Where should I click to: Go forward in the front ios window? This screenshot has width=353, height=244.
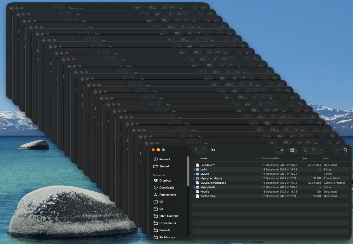(204, 150)
